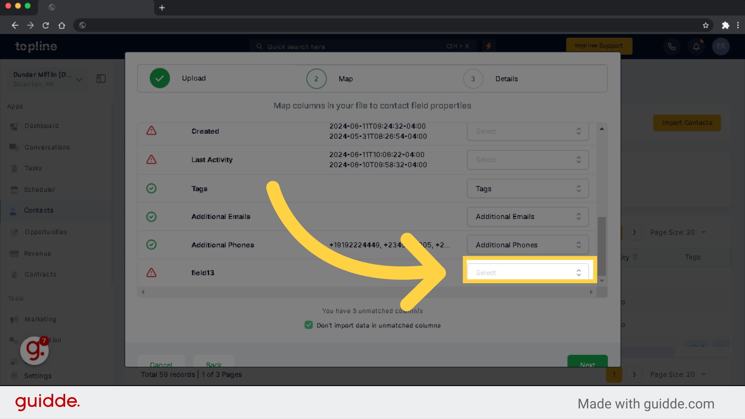Click the lightning bolt quick action icon
Screen dimensions: 745x419
[489, 46]
